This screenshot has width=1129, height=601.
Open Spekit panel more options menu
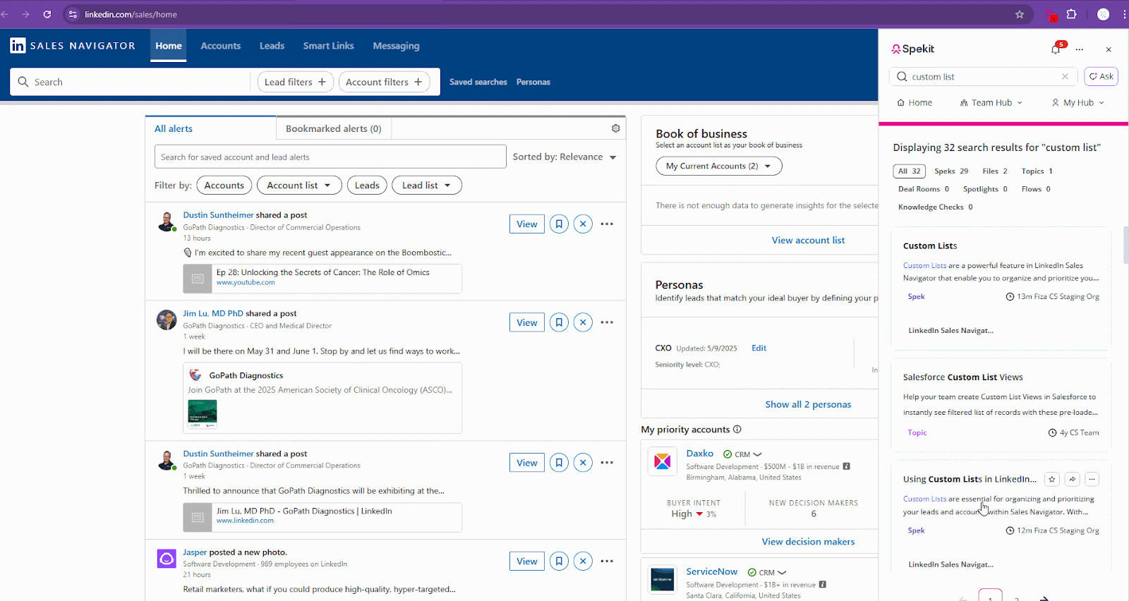(1080, 49)
